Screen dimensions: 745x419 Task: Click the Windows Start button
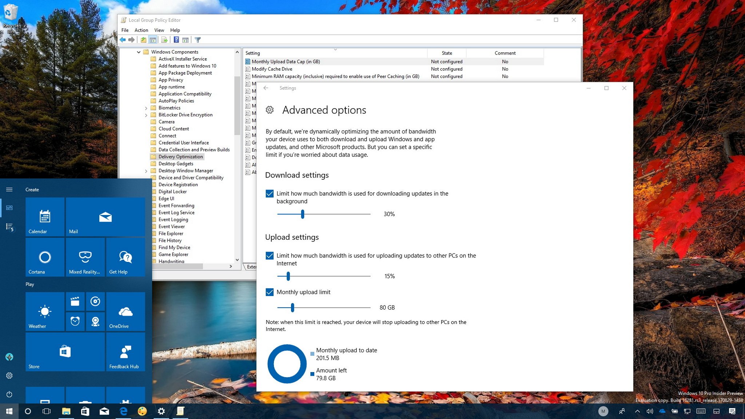pos(9,411)
